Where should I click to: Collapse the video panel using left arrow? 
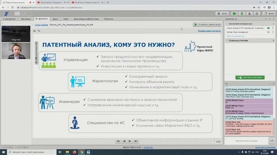point(3,23)
